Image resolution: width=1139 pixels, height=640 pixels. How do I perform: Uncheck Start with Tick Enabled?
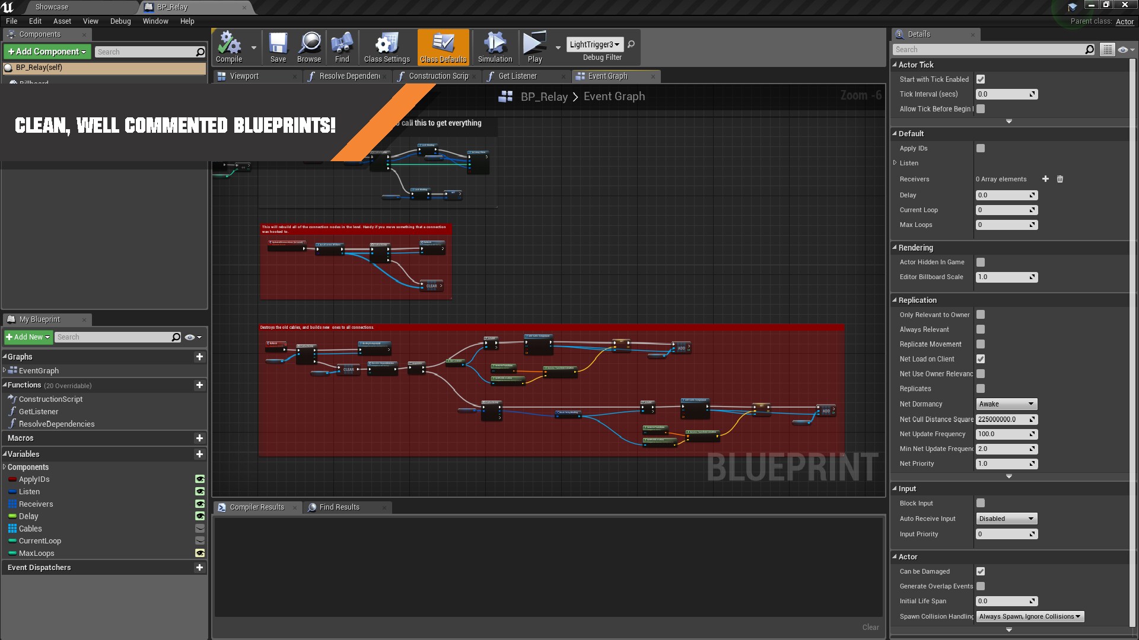981,79
